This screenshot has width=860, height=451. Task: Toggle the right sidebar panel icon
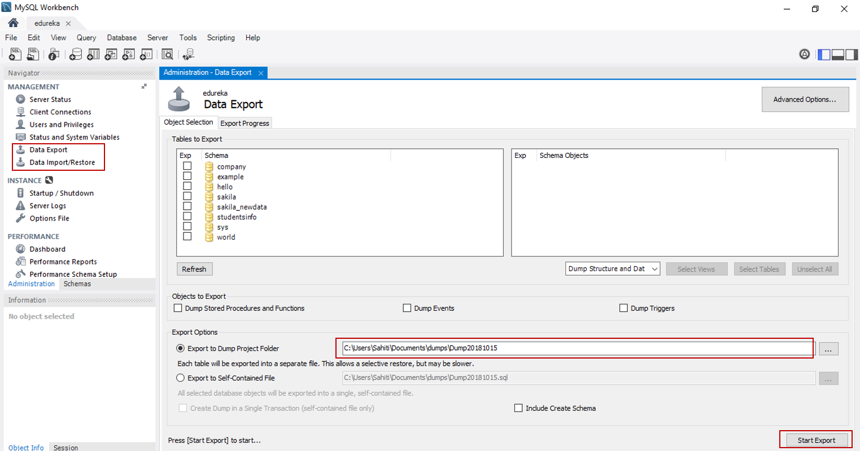pos(852,54)
